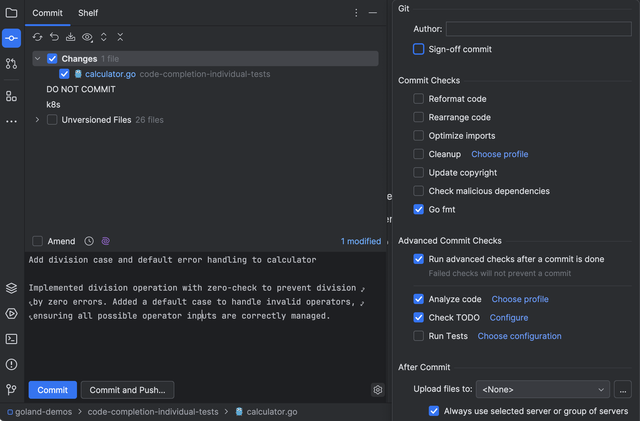Click the Commit and Push button
This screenshot has height=421, width=640.
click(x=127, y=390)
